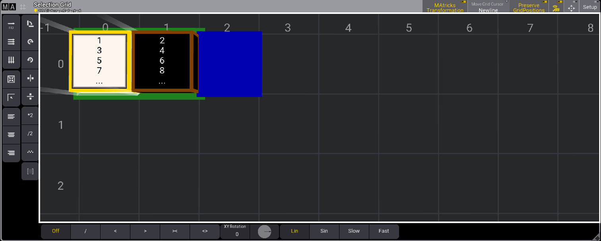Viewport: 601px width, 241px height.
Task: Click the left-align lines icon
Action: (11, 117)
